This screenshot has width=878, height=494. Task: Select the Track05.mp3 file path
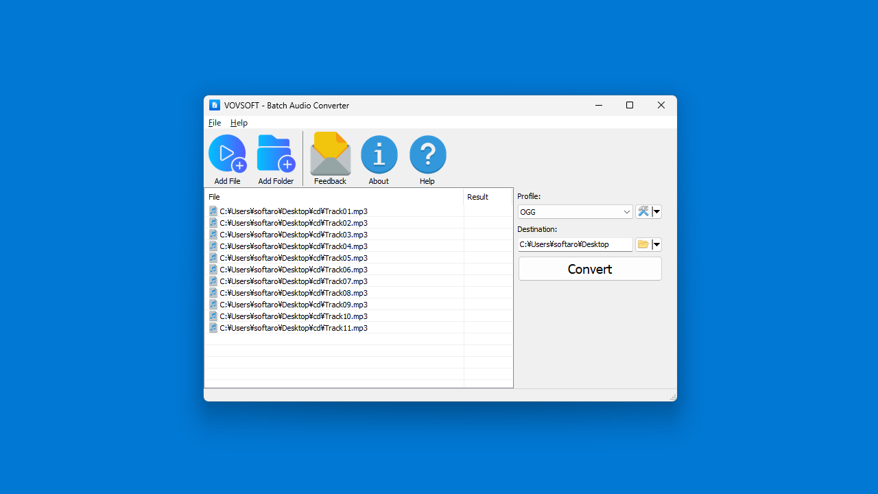coord(294,258)
